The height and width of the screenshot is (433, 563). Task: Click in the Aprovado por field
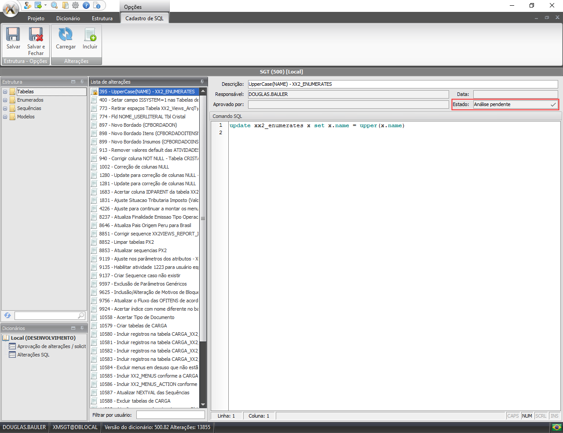point(348,104)
